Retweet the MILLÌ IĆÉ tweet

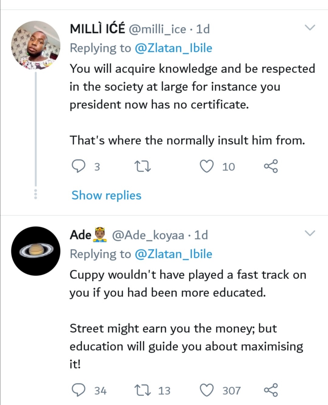click(x=142, y=166)
